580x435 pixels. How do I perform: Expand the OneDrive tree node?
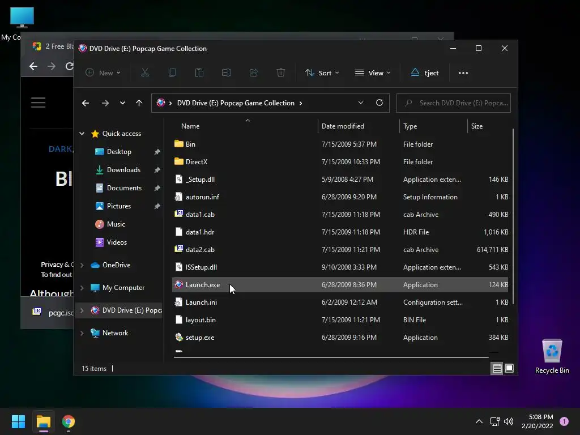pyautogui.click(x=82, y=265)
